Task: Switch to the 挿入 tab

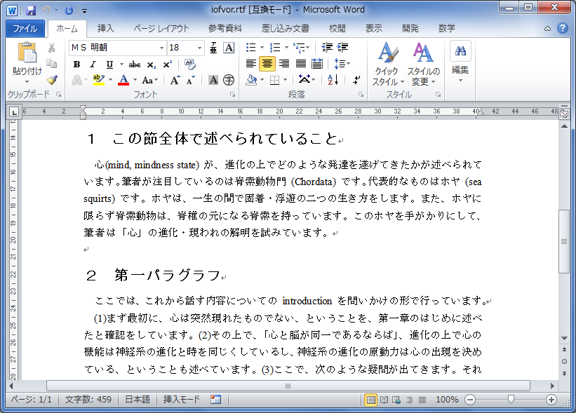Action: (x=105, y=29)
